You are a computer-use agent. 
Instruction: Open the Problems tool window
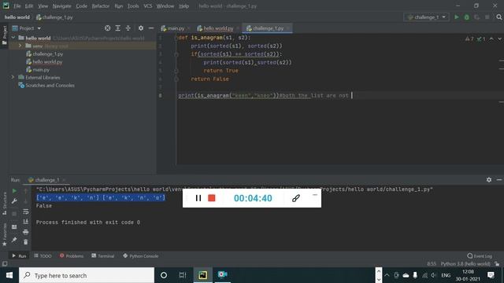pos(72,255)
